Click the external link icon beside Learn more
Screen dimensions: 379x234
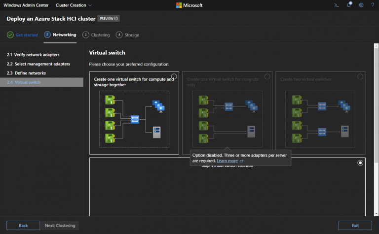tap(241, 161)
